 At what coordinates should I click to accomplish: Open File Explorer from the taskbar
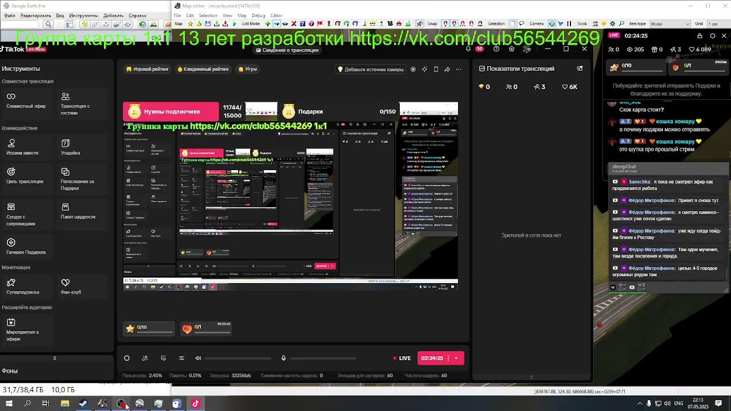point(65,404)
